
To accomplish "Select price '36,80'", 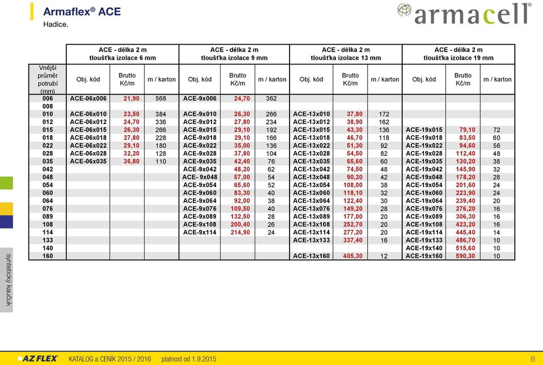I will 131,161.
